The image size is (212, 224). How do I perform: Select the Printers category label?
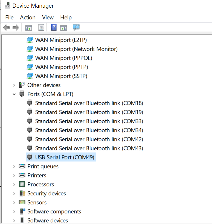[x=37, y=175]
